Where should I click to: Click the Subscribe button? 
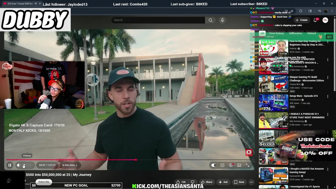click(44, 182)
